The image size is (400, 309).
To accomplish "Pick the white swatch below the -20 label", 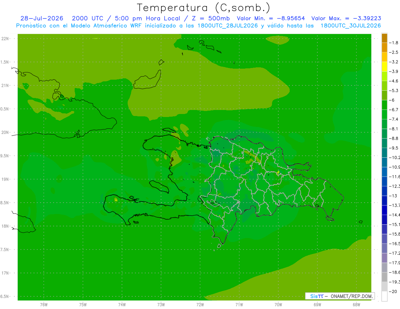I will (x=384, y=296).
